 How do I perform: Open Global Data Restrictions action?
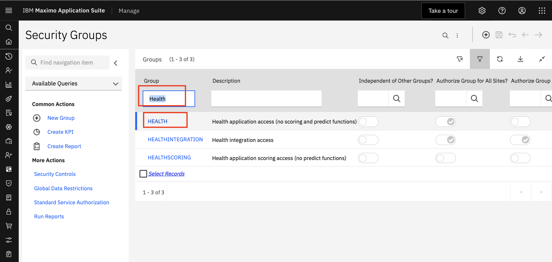63,188
